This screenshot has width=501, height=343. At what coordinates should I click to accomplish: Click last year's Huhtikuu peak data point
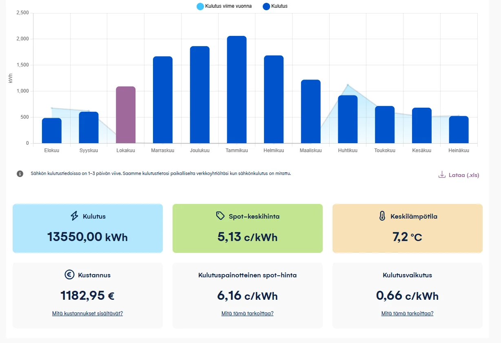click(348, 85)
